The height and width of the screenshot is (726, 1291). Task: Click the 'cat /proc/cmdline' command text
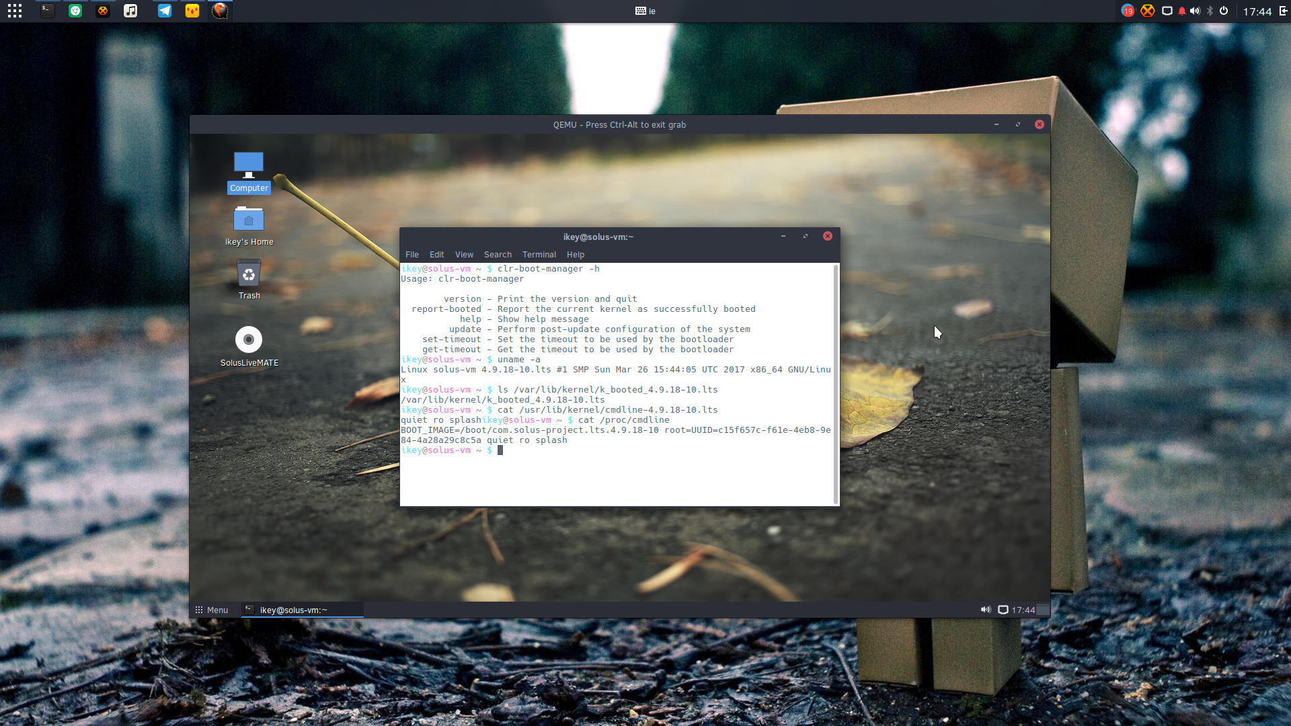[624, 420]
